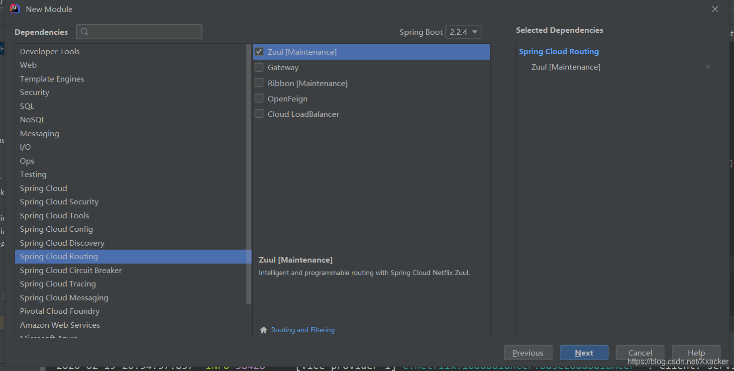Image resolution: width=734 pixels, height=371 pixels.
Task: Open the Ops category
Action: (x=130, y=161)
